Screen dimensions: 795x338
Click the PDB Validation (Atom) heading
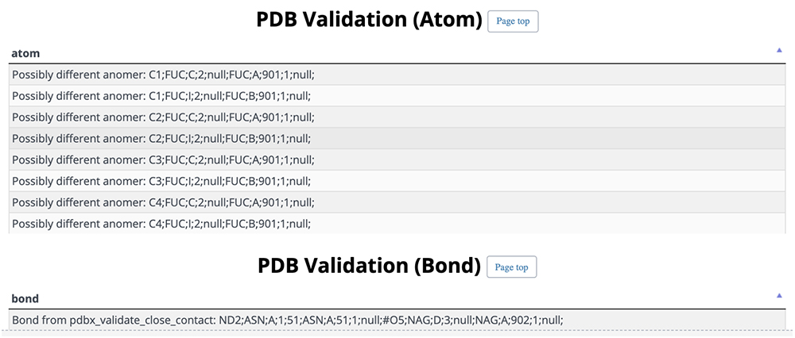(369, 21)
